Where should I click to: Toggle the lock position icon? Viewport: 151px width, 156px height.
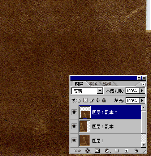[98, 100]
